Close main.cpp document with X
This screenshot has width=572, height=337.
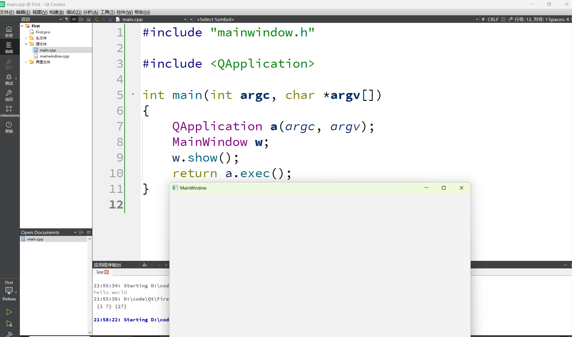[x=191, y=19]
